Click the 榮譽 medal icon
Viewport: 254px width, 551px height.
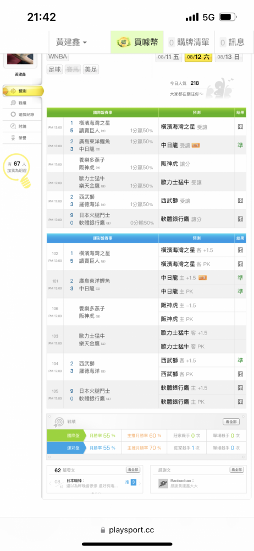pyautogui.click(x=13, y=137)
